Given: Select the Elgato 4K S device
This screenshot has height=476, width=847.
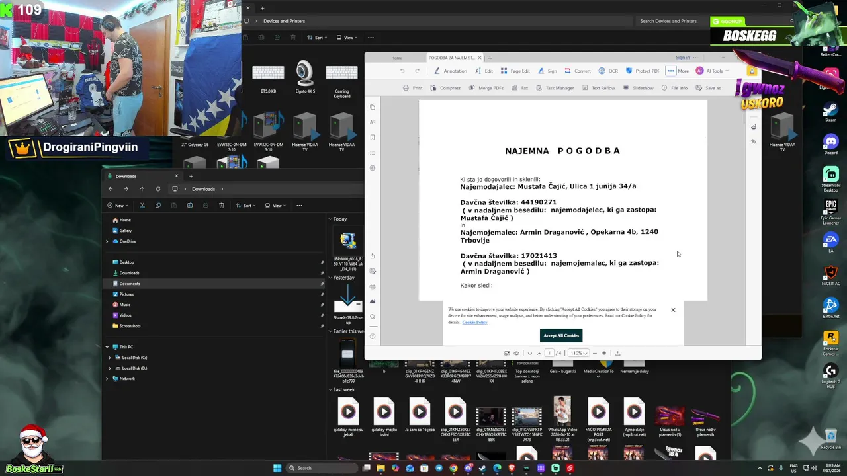Looking at the screenshot, I should [x=304, y=76].
